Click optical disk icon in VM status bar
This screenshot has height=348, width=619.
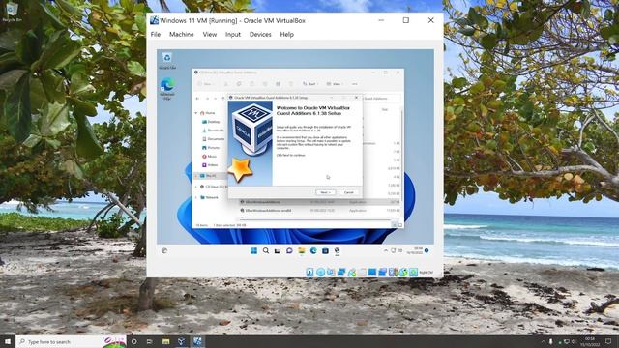pos(320,273)
